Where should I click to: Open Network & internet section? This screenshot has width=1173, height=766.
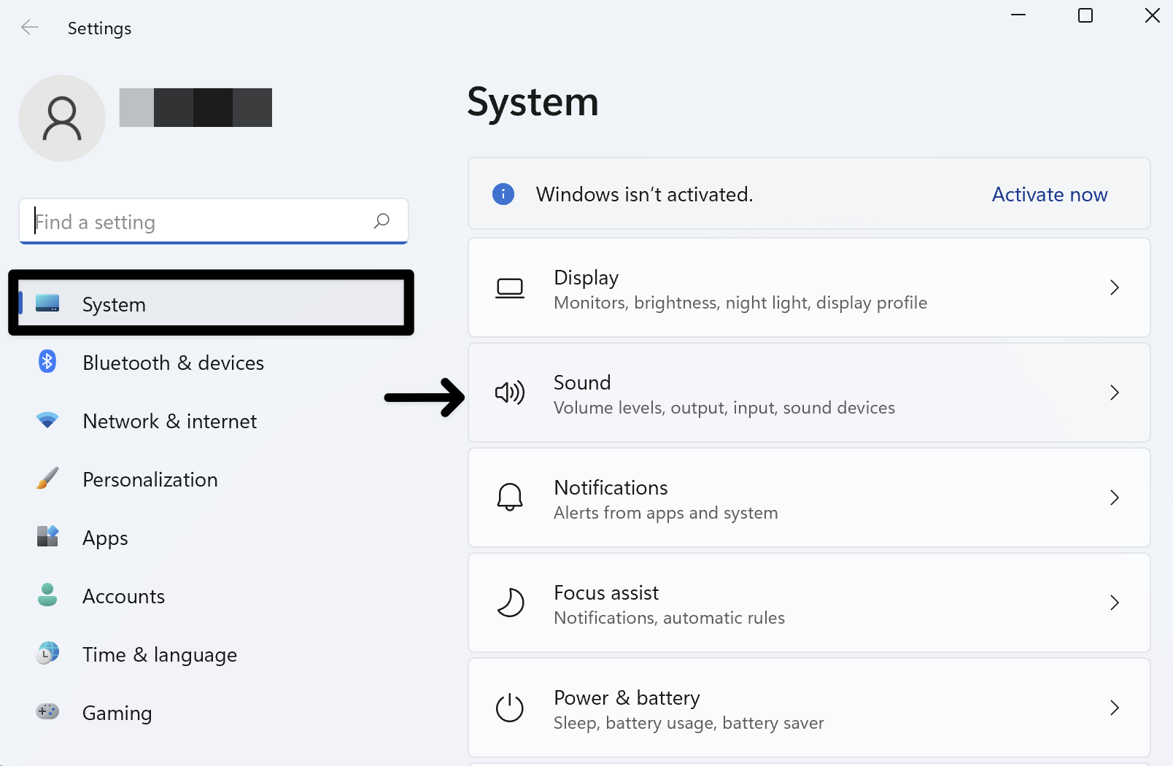tap(170, 421)
